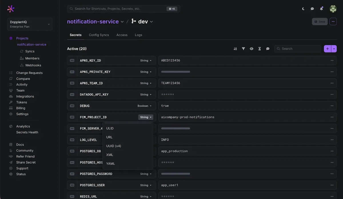Open Tokens in the sidebar
The width and height of the screenshot is (343, 199).
pos(21,102)
